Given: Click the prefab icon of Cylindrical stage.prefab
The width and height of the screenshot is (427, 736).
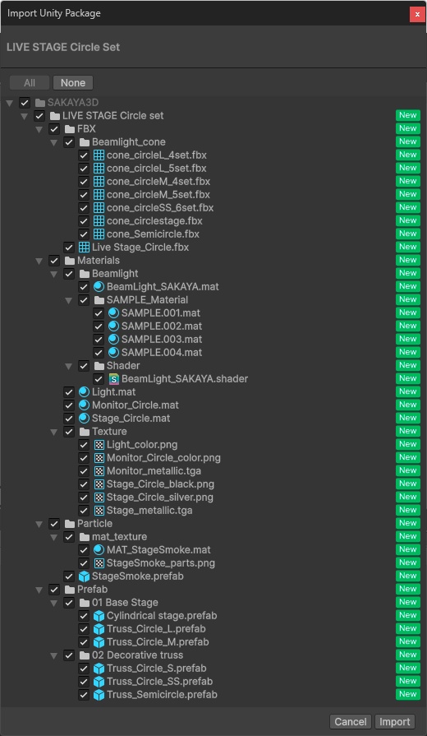Looking at the screenshot, I should [99, 615].
